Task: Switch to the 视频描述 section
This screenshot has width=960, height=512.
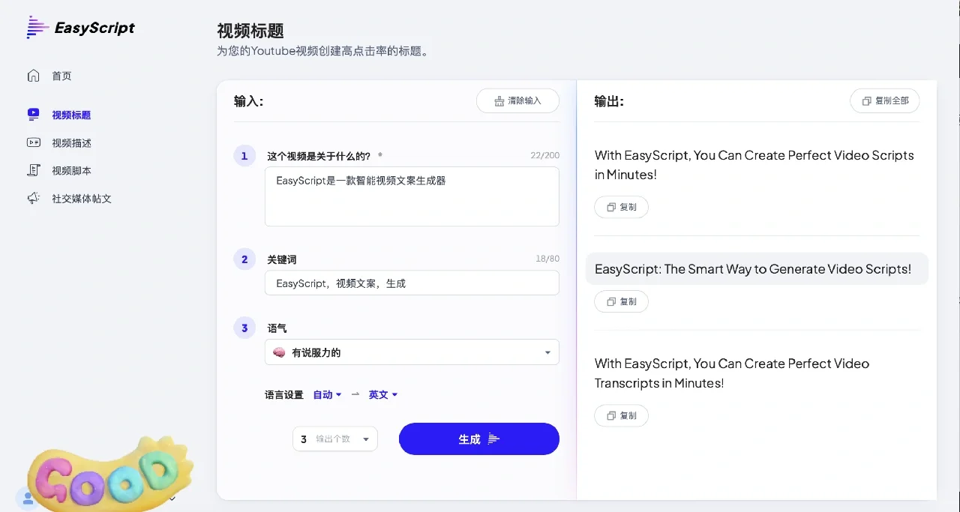Action: [72, 142]
